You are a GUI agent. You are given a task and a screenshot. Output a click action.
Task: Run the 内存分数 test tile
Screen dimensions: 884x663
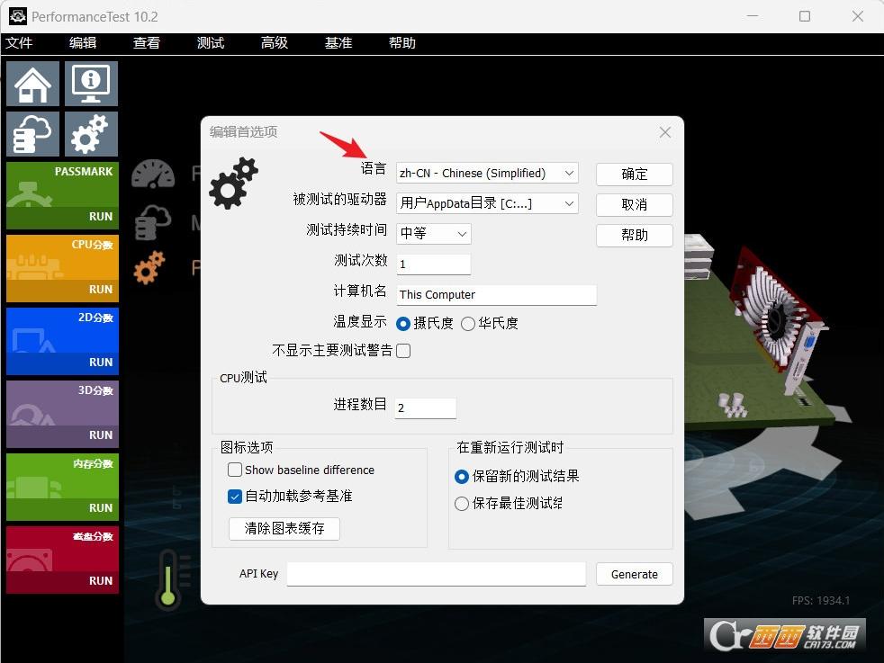pos(63,487)
